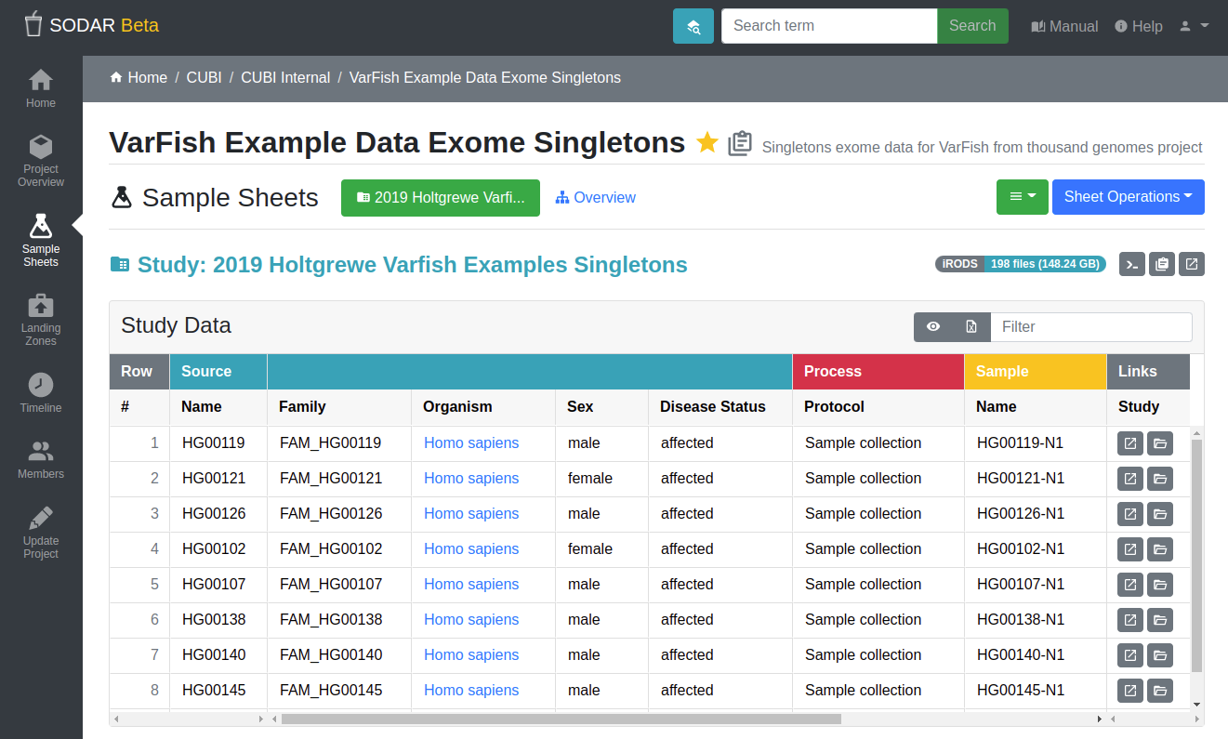The width and height of the screenshot is (1228, 739).
Task: Open external link icon for HG00119-N1
Action: [1130, 443]
